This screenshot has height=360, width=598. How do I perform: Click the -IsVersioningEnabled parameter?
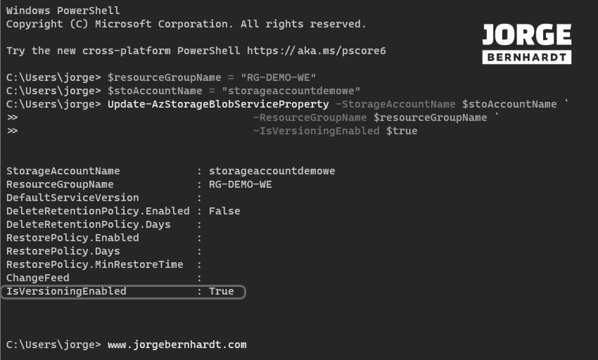click(x=316, y=131)
